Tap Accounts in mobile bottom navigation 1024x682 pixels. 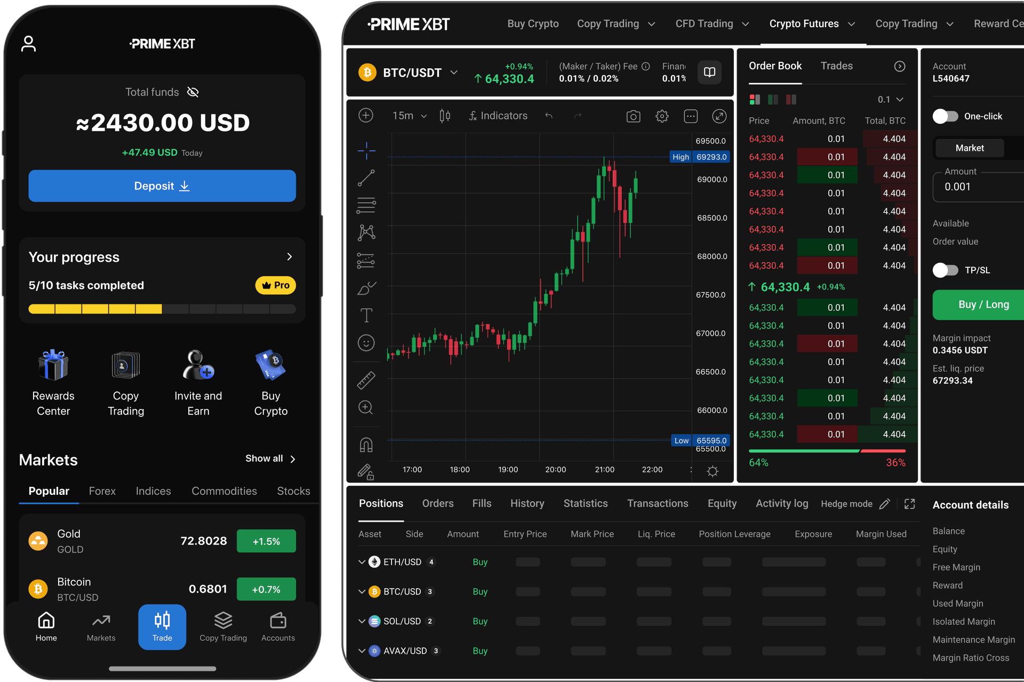tap(278, 627)
